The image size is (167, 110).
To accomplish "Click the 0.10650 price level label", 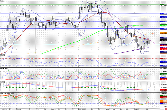I will click(x=163, y=14).
